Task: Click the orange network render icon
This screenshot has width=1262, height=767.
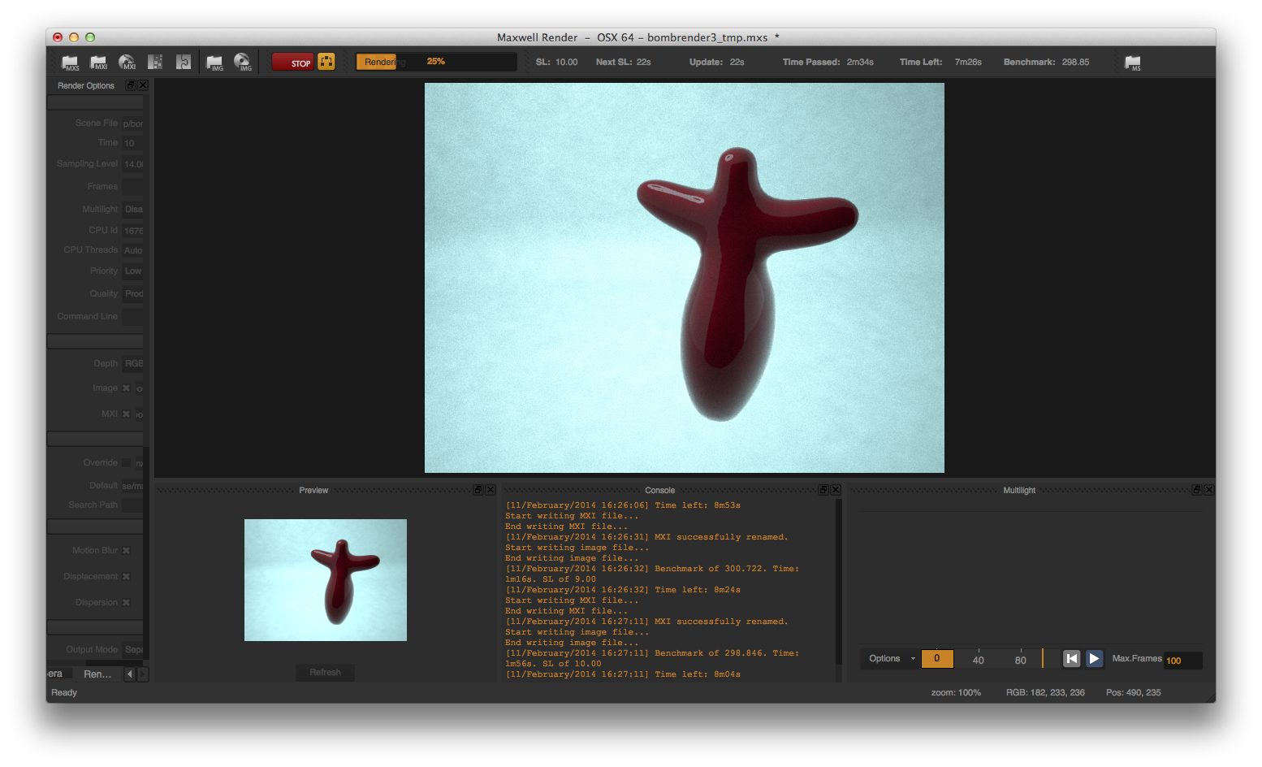Action: coord(326,62)
